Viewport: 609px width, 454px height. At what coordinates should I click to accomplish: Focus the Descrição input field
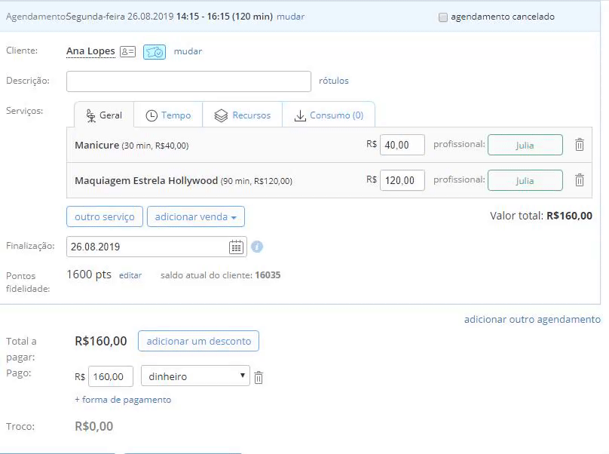point(188,81)
